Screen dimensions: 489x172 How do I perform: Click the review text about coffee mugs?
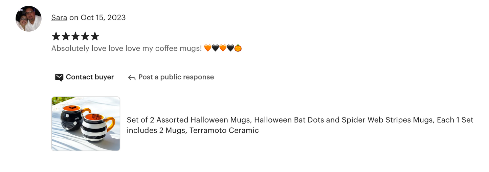click(127, 48)
